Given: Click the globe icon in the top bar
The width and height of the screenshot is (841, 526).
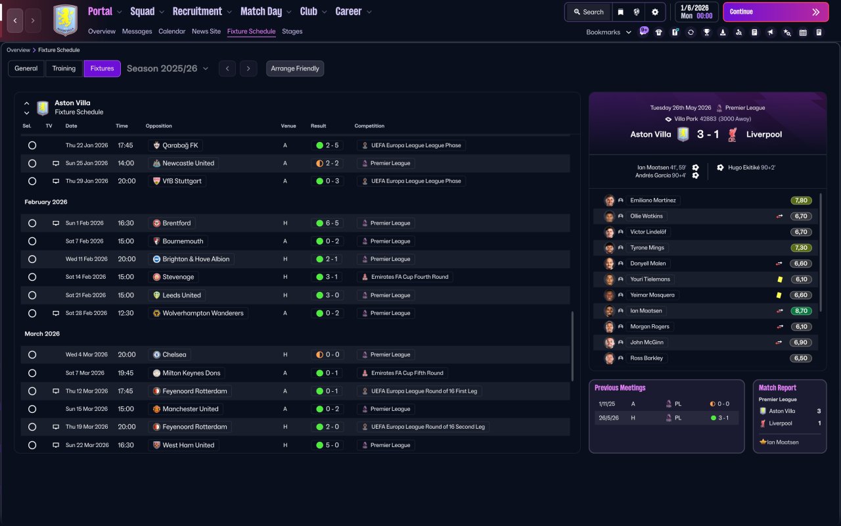Looking at the screenshot, I should click(x=637, y=12).
